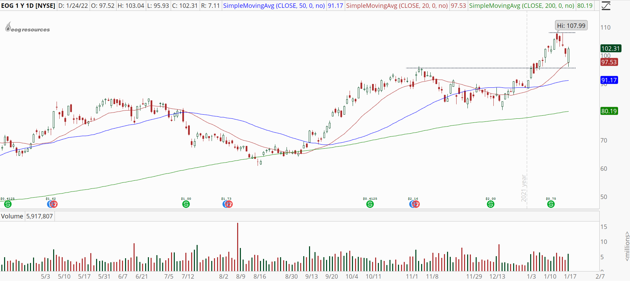Screen dimensions: 630x281
Task: Open the $2.16 earnings event icon
Action: (x=414, y=204)
